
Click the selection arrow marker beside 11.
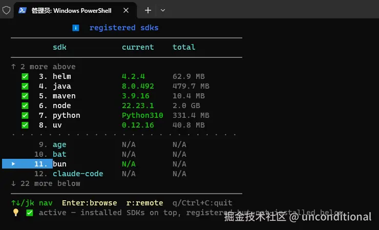point(13,164)
